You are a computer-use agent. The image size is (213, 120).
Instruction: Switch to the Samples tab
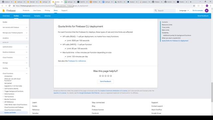(x=37, y=16)
